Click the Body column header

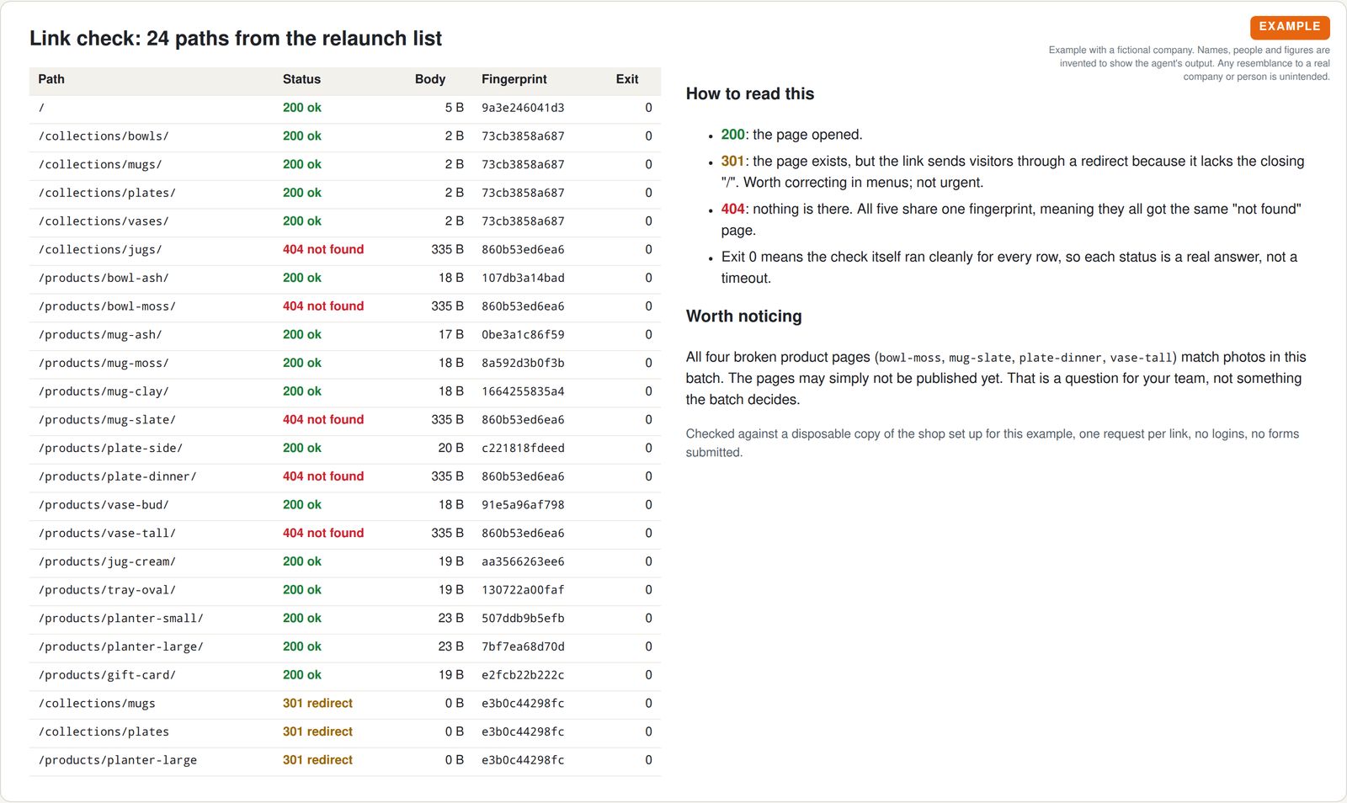click(430, 79)
